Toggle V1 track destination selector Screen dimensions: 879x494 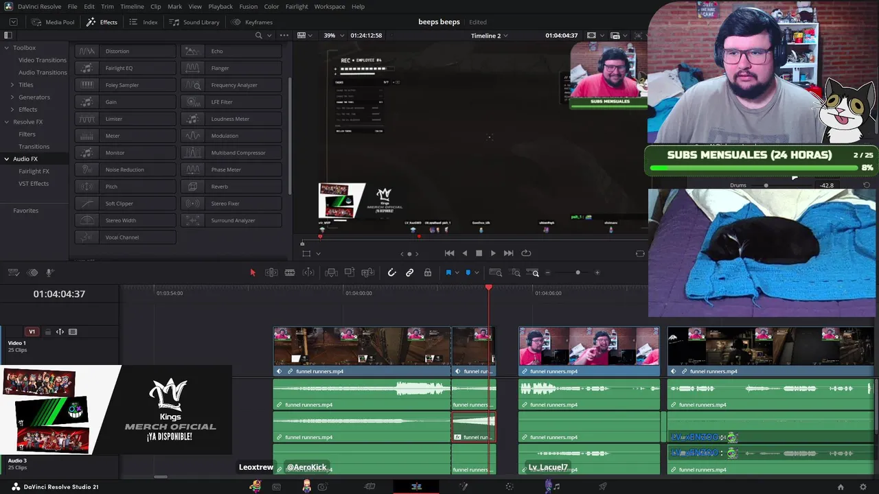pyautogui.click(x=32, y=331)
